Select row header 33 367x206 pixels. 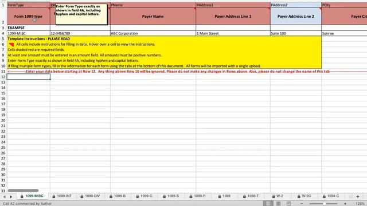click(x=3, y=191)
